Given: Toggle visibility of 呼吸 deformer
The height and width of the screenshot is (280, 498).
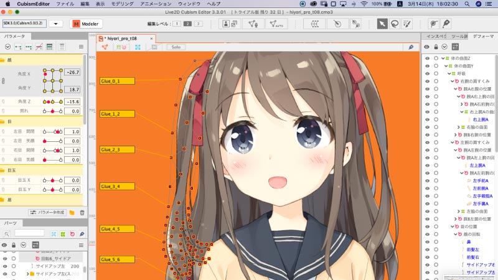Looking at the screenshot, I should tap(428, 73).
